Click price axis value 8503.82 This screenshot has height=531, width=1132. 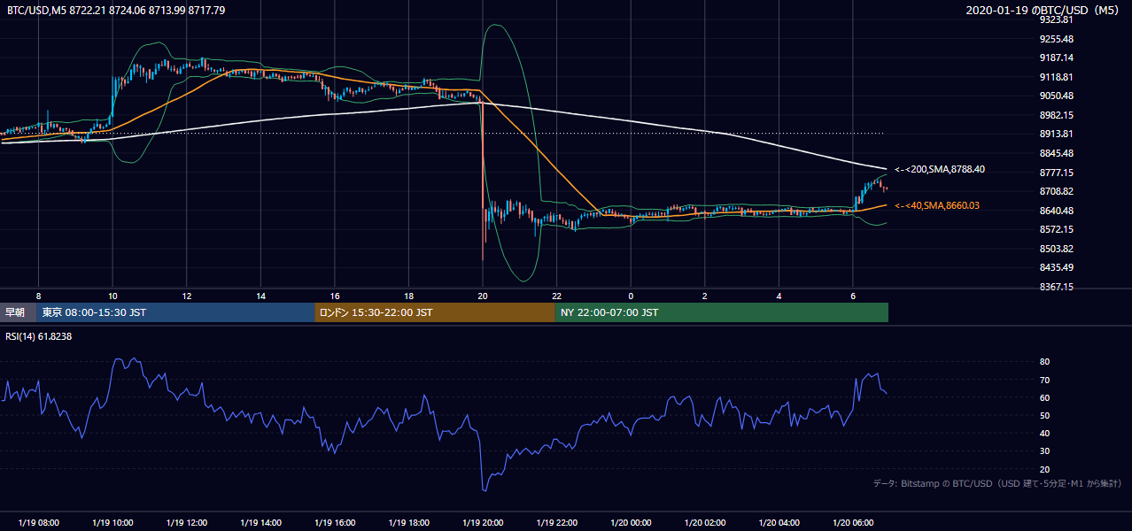(1056, 249)
